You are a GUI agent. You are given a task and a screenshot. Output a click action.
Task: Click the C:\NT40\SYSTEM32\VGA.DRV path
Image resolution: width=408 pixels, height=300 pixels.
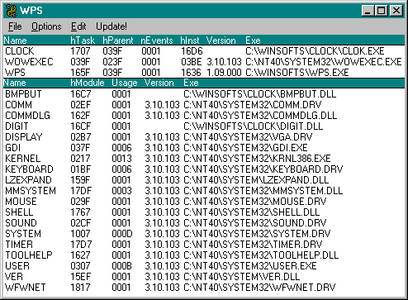(x=248, y=137)
